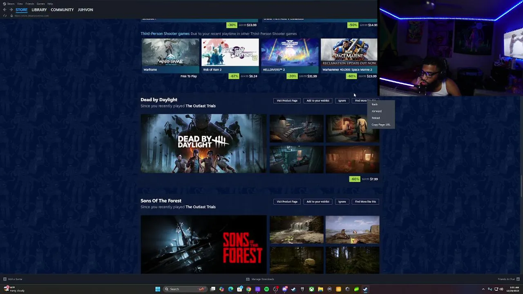Open the JUHVON profile tab
This screenshot has height=294, width=523.
pyautogui.click(x=85, y=10)
